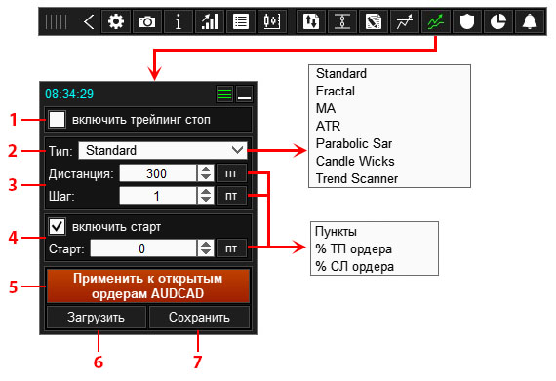Screen dimensions: 556x381
Task: Click the toolbar drag handle grip
Action: 56,21
